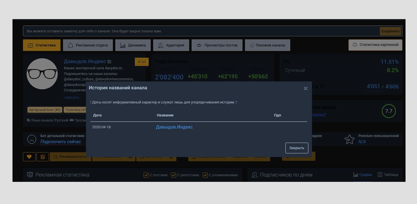Click the N/A premium users link
This screenshot has width=417, height=204.
[362, 142]
